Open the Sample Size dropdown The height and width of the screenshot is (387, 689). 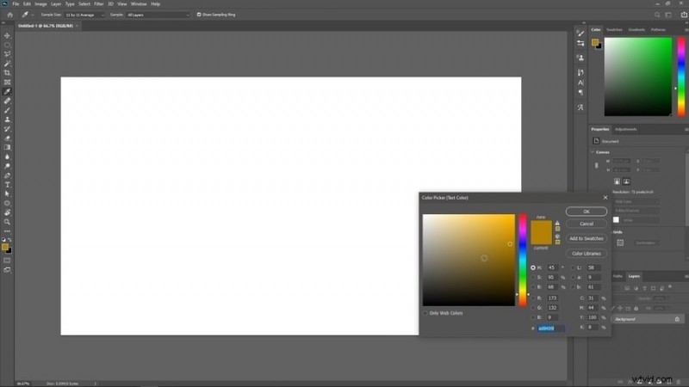coord(84,15)
